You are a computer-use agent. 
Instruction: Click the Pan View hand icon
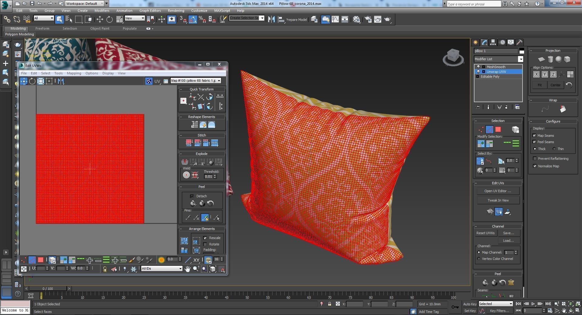click(188, 269)
